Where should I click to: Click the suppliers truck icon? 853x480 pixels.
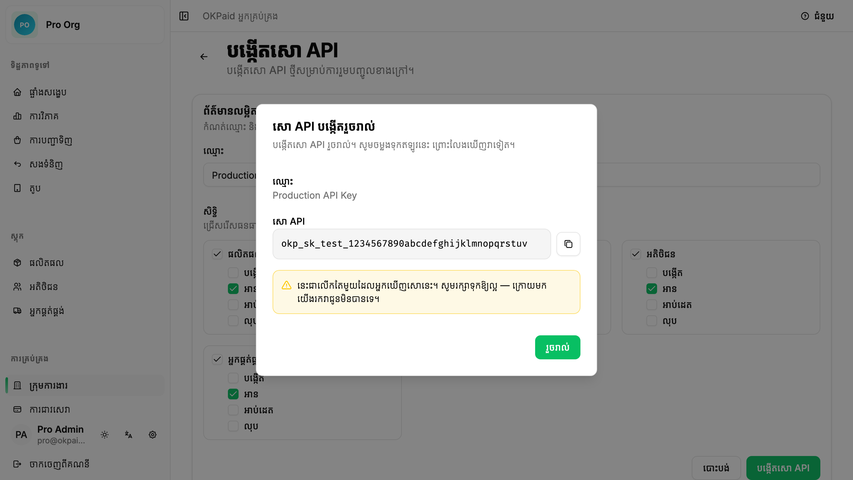(x=17, y=311)
